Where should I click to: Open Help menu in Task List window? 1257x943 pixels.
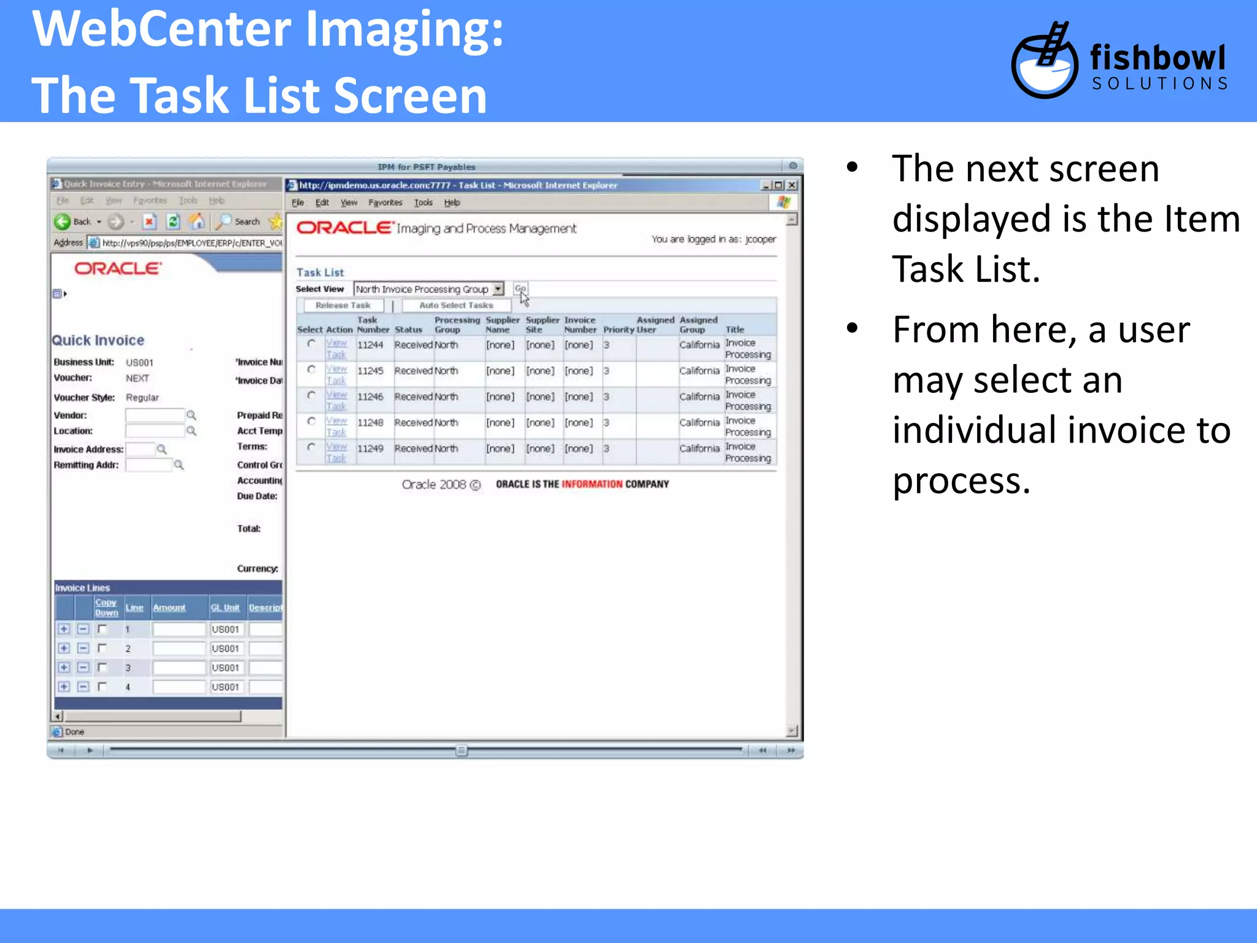(452, 203)
